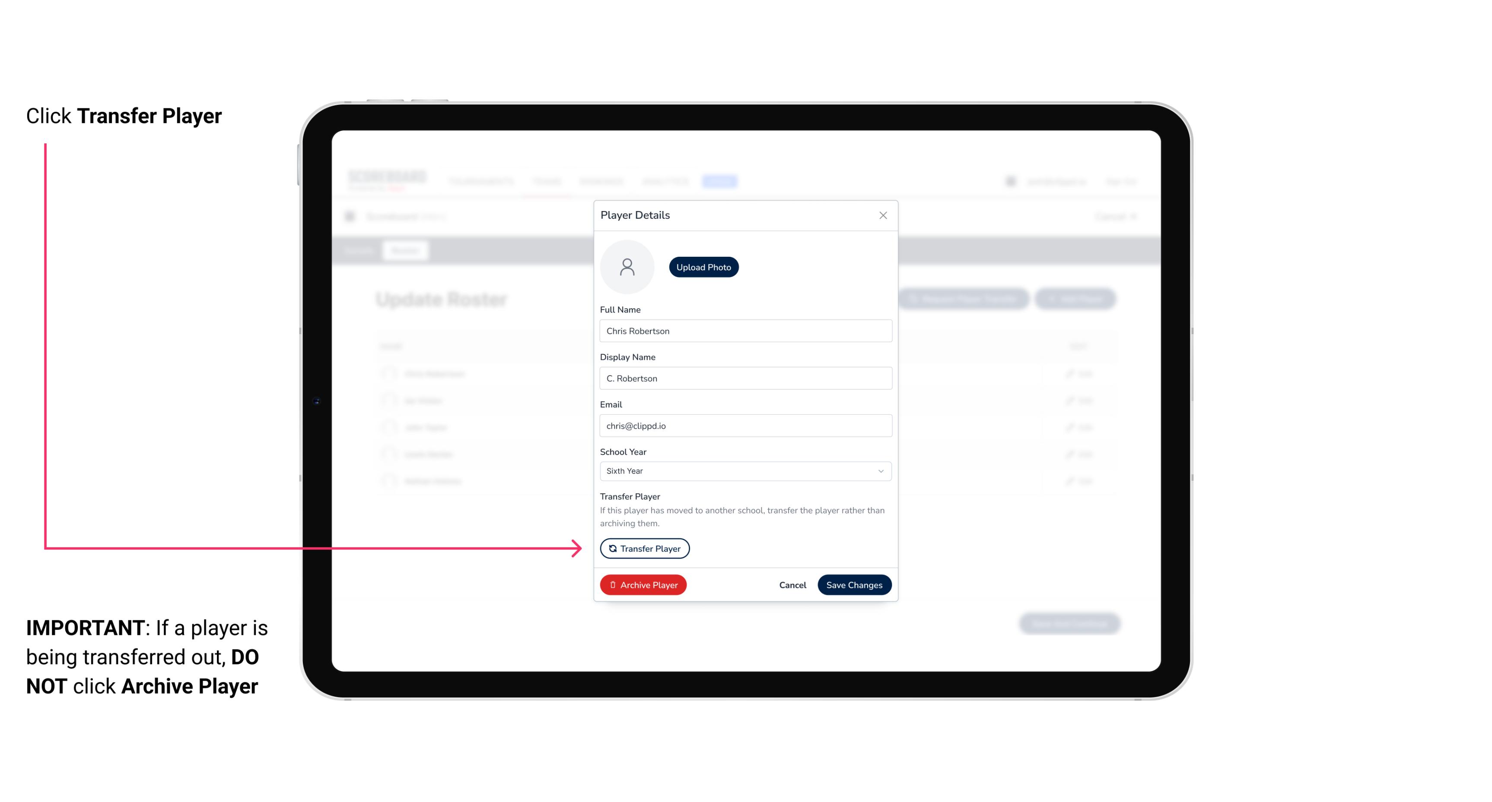
Task: Click the Transfer Player icon button
Action: coord(645,548)
